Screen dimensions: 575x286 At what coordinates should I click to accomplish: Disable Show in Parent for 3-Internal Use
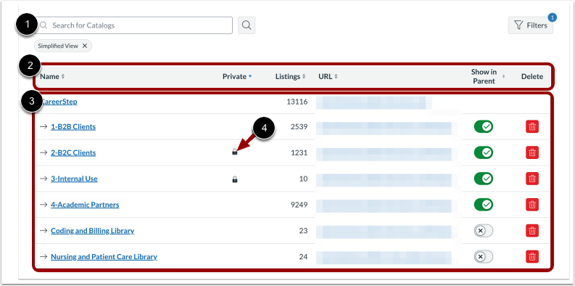coord(484,179)
